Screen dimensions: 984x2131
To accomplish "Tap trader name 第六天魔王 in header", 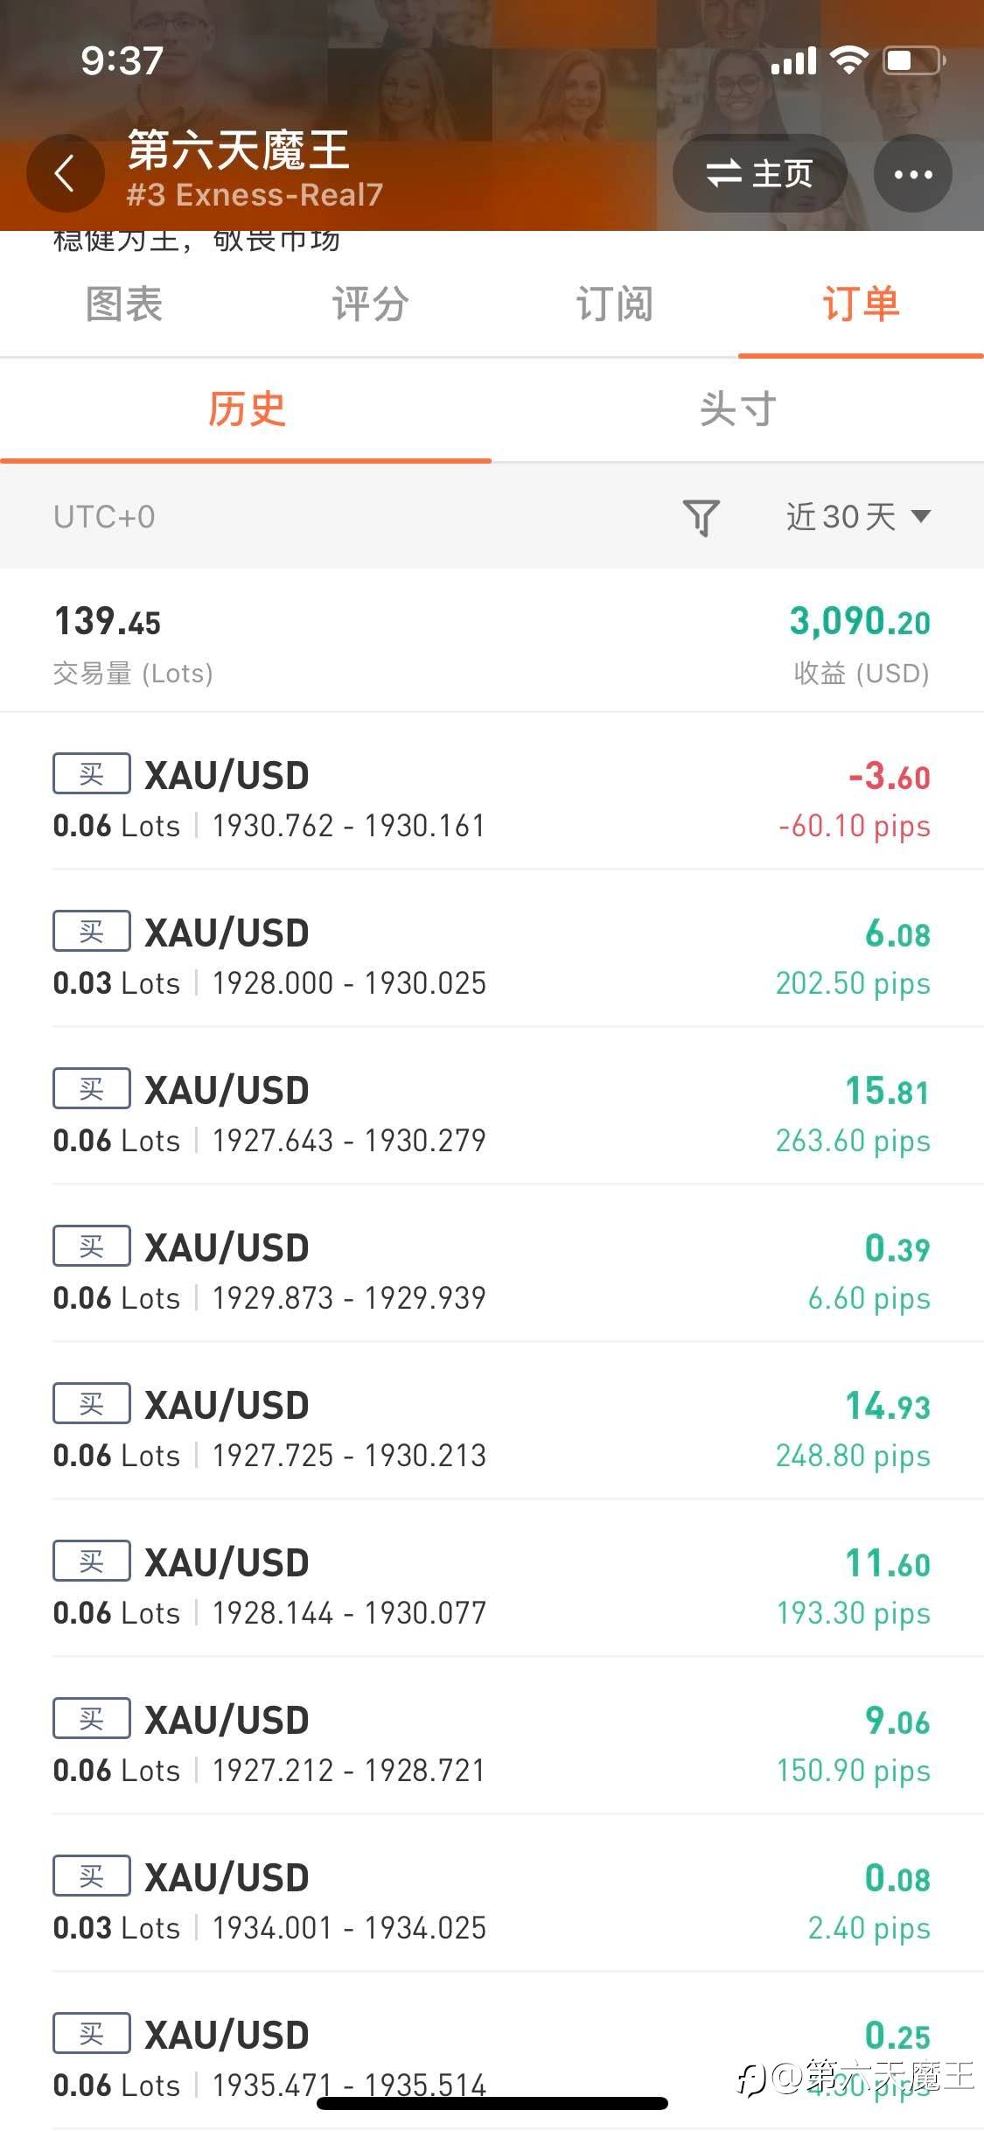I will click(238, 150).
